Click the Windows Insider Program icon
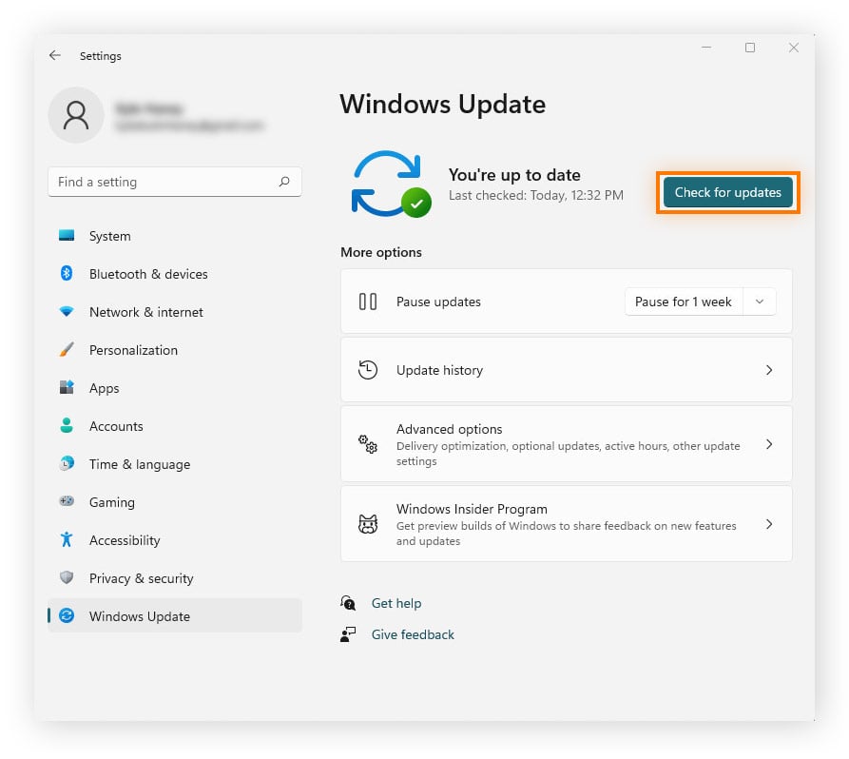849x759 pixels. click(x=368, y=524)
